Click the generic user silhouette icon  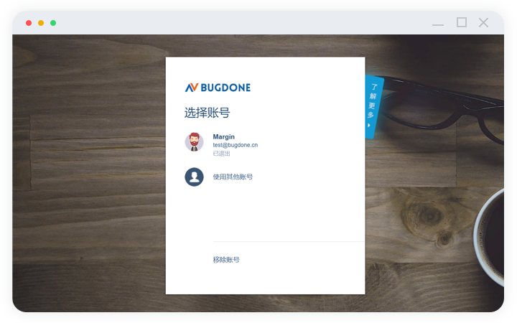pos(194,177)
